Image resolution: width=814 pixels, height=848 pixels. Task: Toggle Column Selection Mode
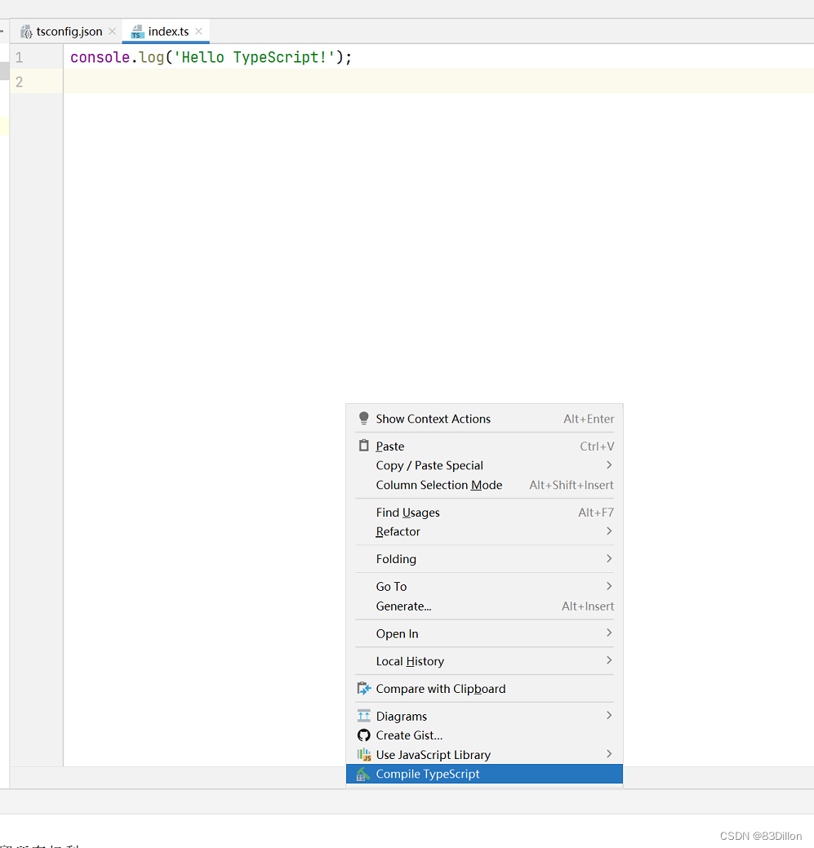pyautogui.click(x=438, y=485)
